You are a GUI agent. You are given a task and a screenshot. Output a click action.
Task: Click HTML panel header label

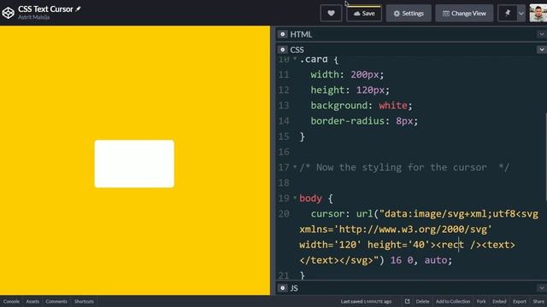click(301, 34)
